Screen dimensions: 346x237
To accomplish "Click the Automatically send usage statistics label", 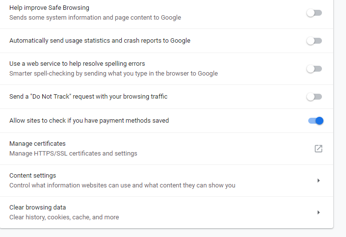I will 100,41.
